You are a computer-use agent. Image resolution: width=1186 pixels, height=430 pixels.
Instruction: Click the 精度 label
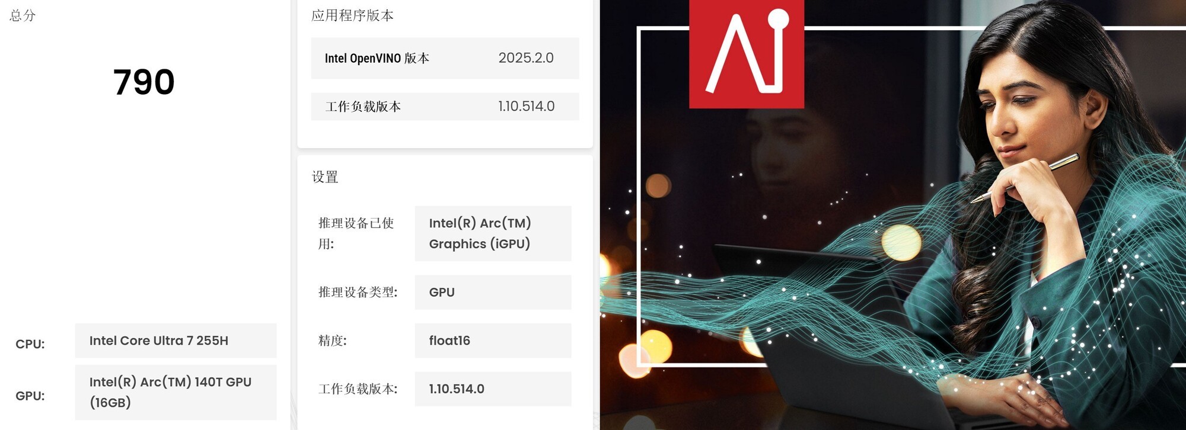point(332,341)
